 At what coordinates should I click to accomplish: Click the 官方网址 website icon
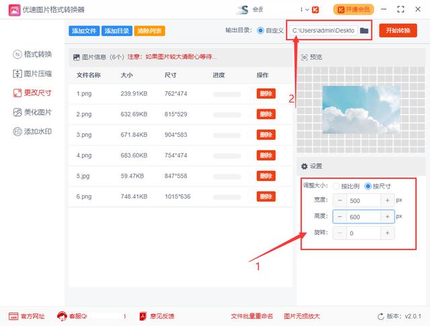13,317
